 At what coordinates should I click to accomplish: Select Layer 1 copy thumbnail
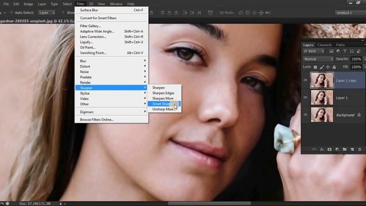coord(322,80)
